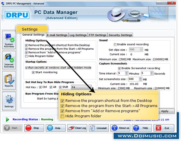Toggle the Shift hot key checkbox
The width and height of the screenshot is (181, 141).
coord(60,87)
